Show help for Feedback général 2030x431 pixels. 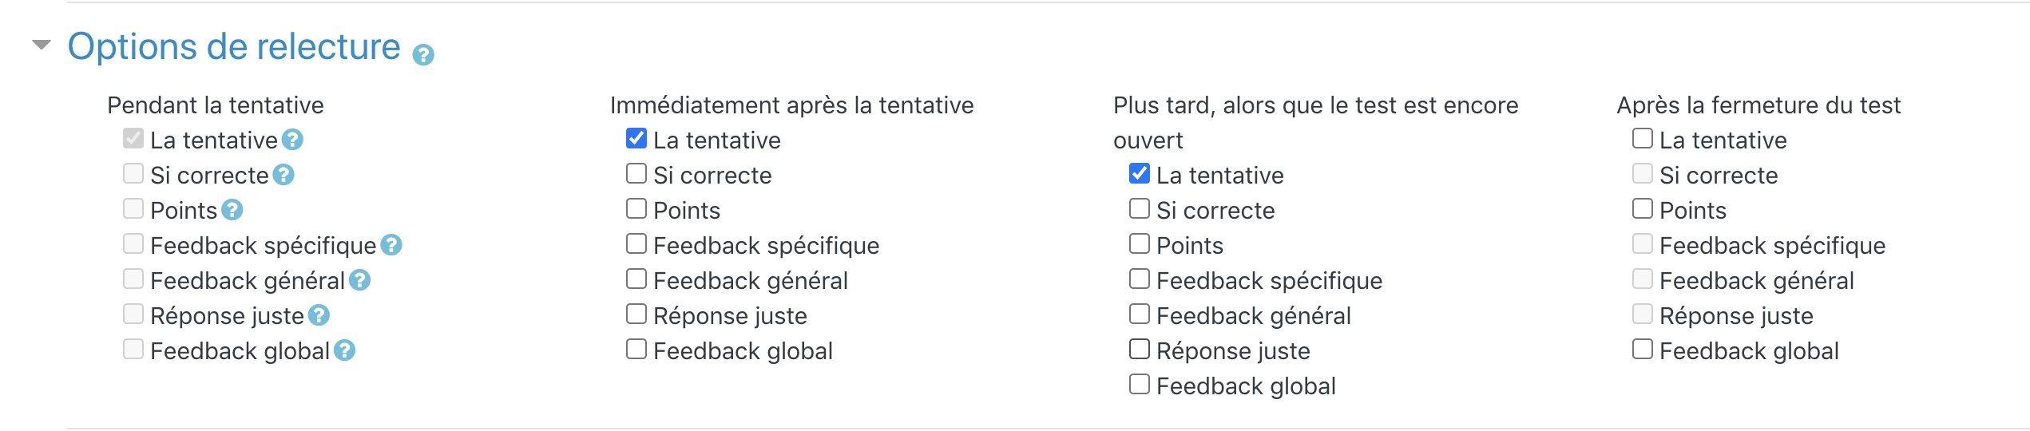(360, 280)
